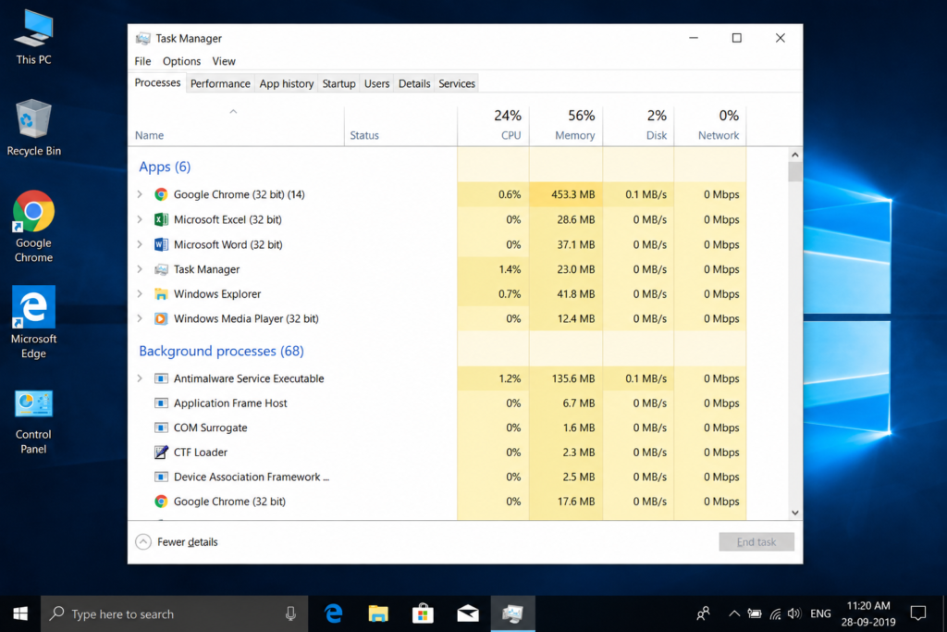
Task: Switch to the Users tab
Action: [x=377, y=83]
